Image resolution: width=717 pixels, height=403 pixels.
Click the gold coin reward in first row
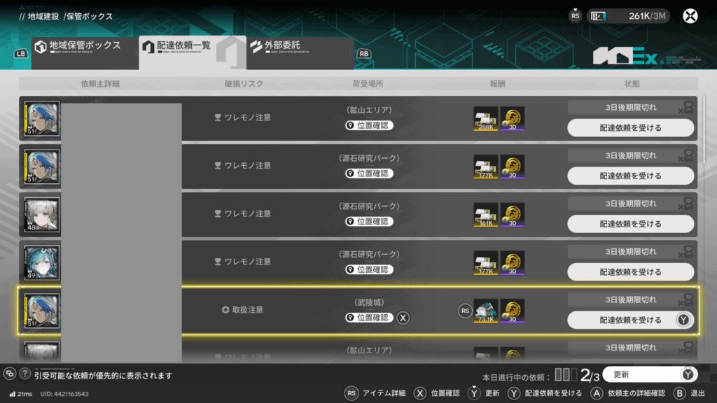pos(512,119)
